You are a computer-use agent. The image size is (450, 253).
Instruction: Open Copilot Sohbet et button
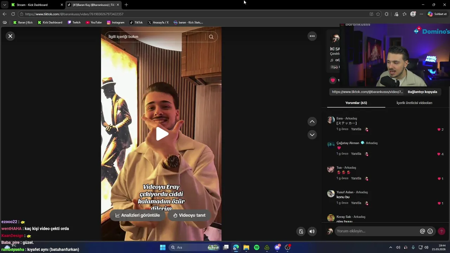point(437,14)
